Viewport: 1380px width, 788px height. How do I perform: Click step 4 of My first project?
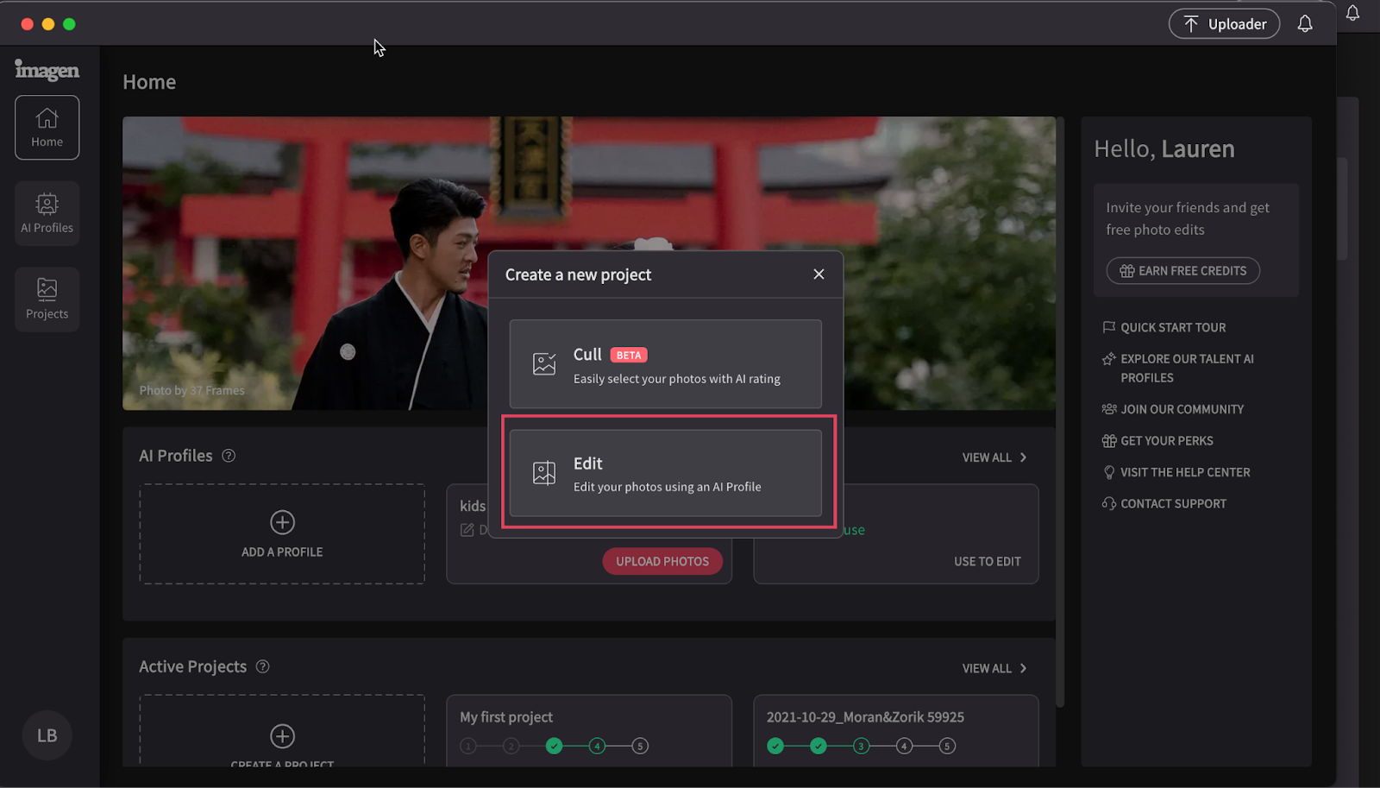click(x=597, y=746)
